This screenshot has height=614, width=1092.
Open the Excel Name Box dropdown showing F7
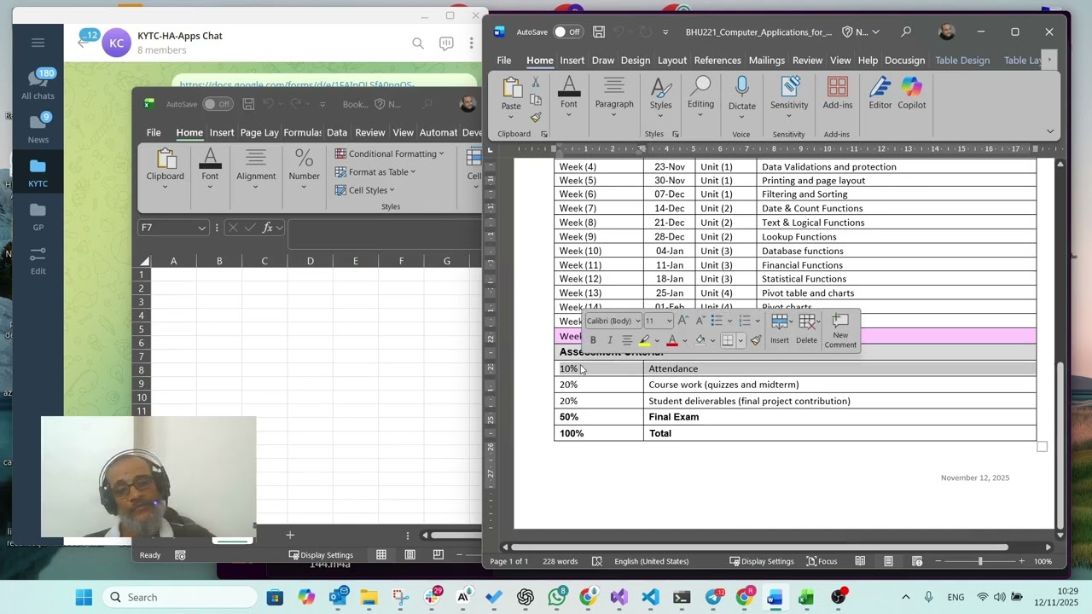[201, 228]
